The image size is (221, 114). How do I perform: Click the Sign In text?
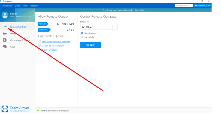point(14,14)
